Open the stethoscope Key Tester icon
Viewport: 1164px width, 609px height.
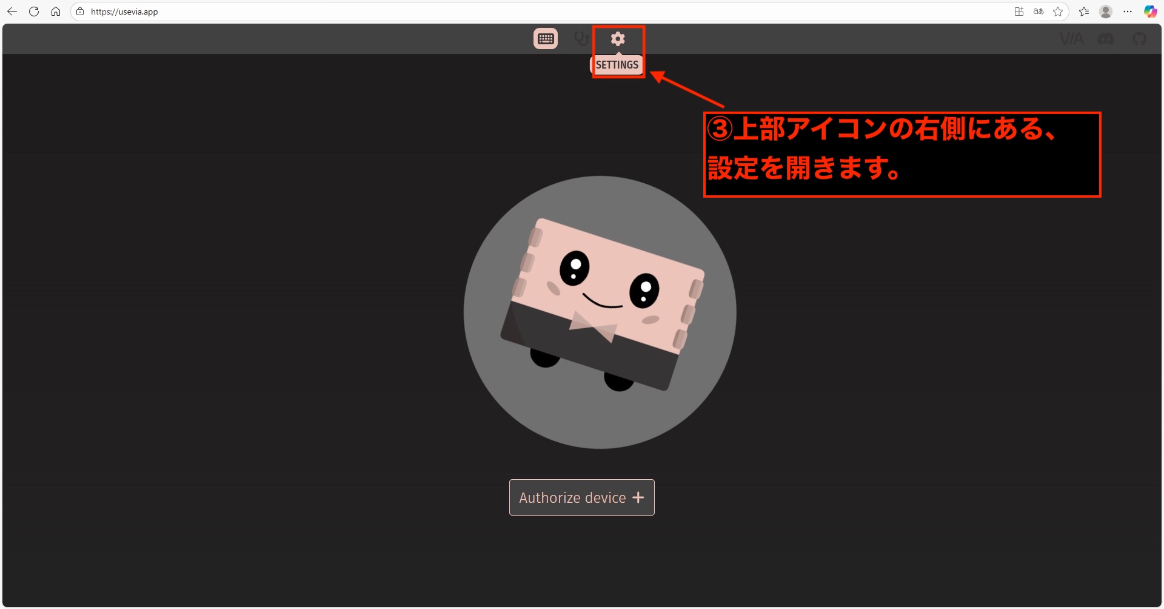click(x=581, y=39)
